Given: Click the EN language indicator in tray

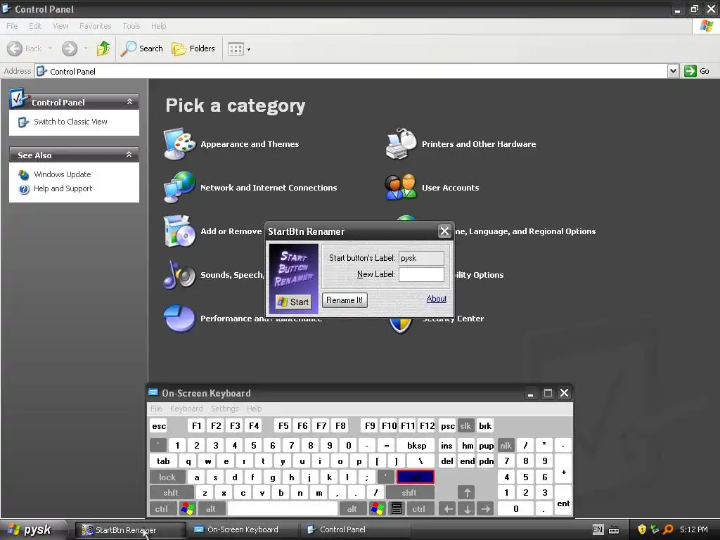Looking at the screenshot, I should tap(597, 529).
